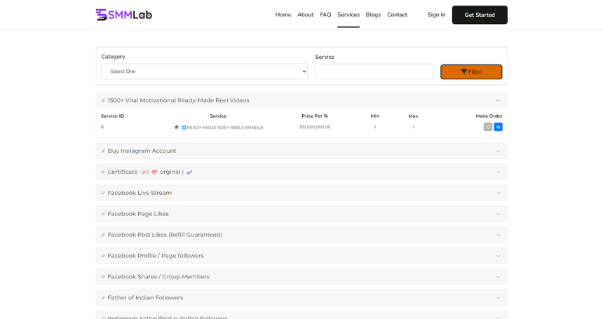Open the About page
The image size is (603, 319).
tap(305, 15)
